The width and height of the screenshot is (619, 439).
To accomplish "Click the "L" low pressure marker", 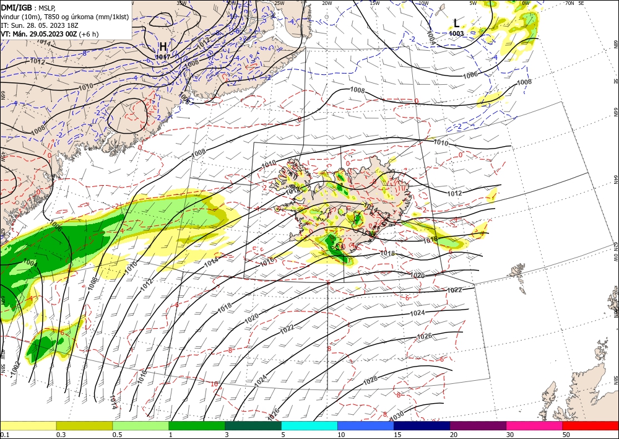I will click(456, 23).
